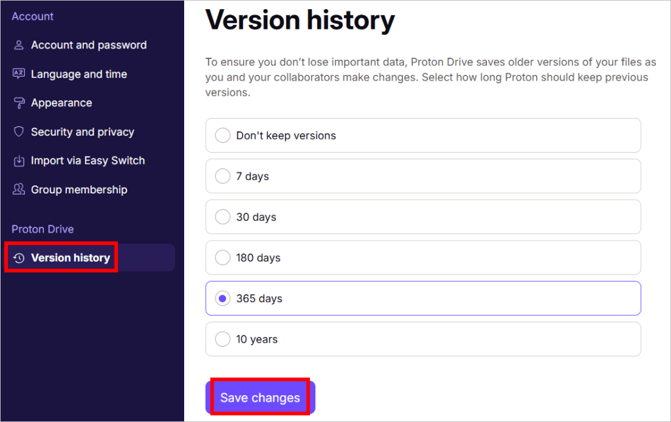Open Account and password settings
The height and width of the screenshot is (422, 671).
88,45
